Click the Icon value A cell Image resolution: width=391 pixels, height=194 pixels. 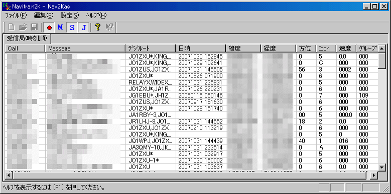(326, 147)
